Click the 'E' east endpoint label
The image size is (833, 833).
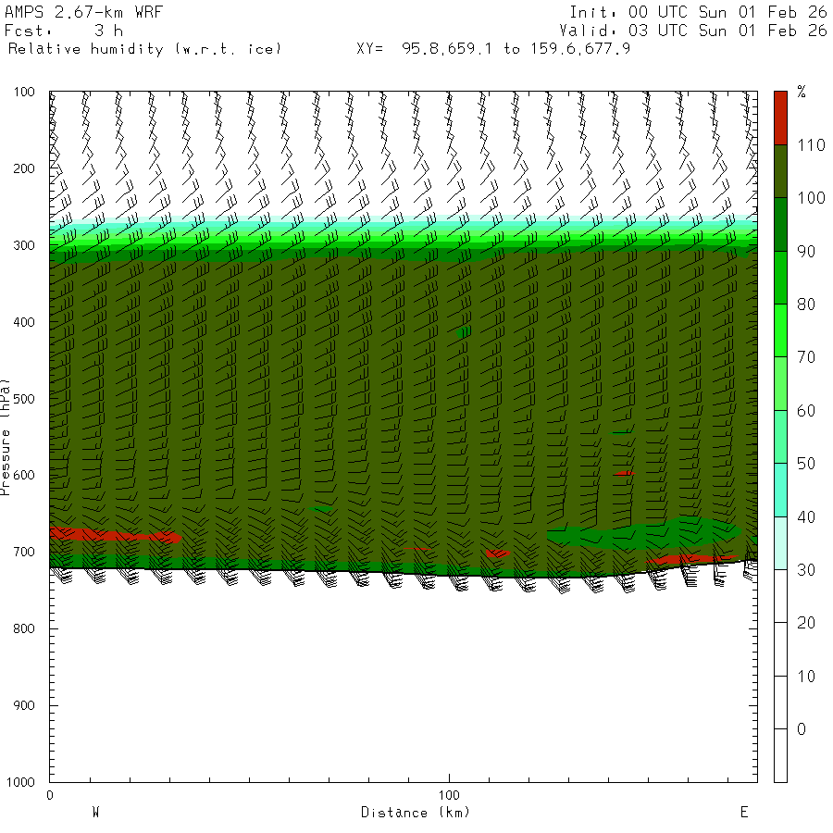coord(744,813)
